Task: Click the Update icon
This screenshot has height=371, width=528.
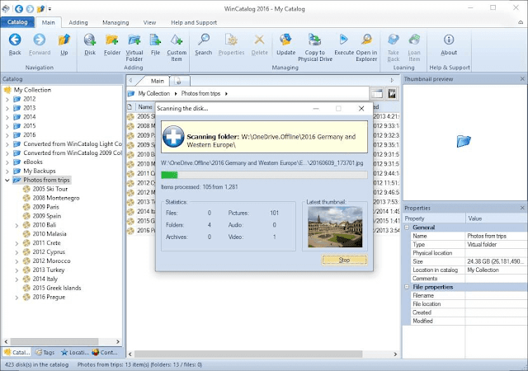Action: pyautogui.click(x=286, y=40)
